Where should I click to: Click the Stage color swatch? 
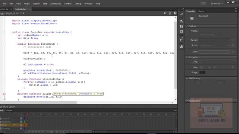(x=202, y=72)
